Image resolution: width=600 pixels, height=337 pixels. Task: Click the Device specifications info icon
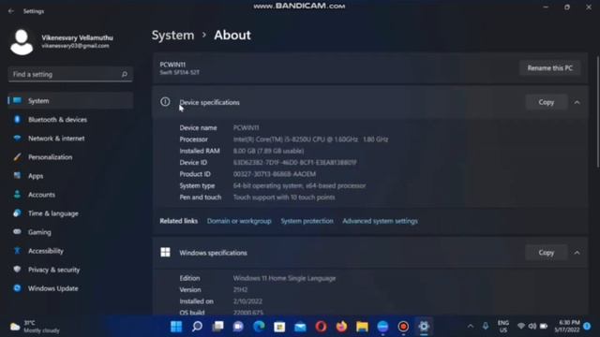coord(165,102)
